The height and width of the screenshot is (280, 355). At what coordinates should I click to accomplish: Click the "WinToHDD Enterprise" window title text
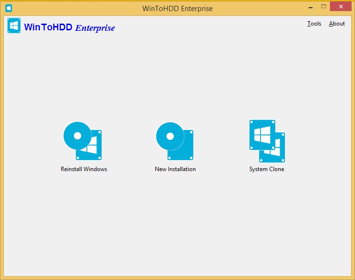click(x=177, y=8)
